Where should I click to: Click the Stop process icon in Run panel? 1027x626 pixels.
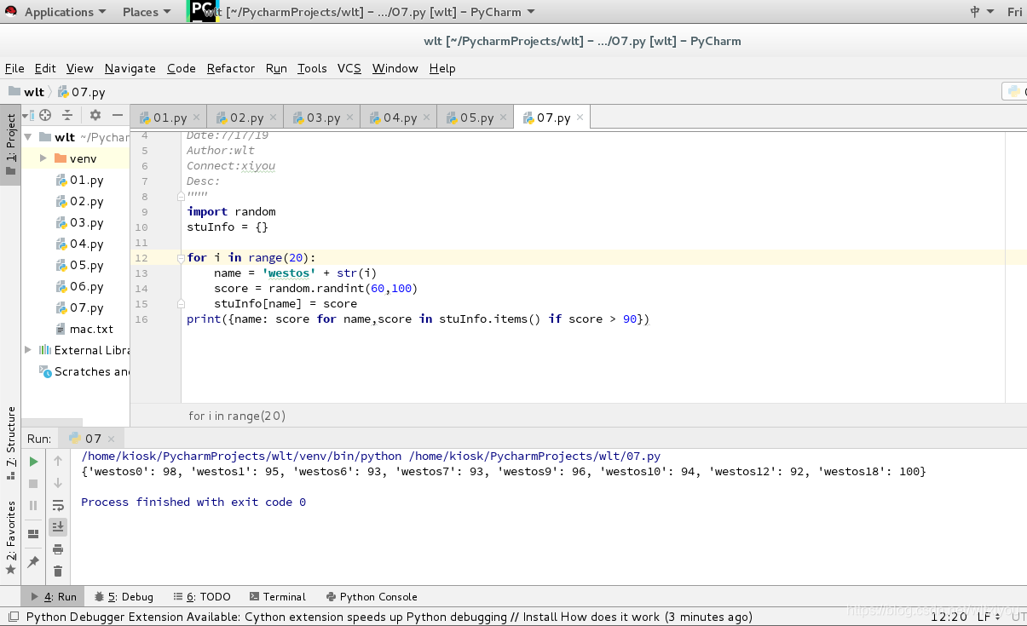[x=33, y=484]
